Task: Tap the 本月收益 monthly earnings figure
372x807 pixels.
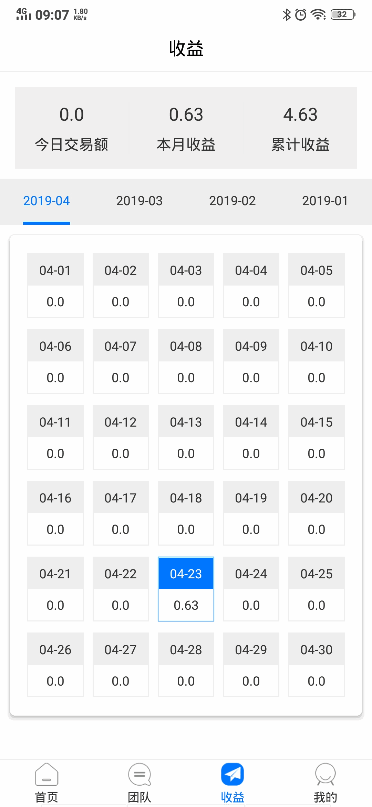Action: pyautogui.click(x=186, y=114)
